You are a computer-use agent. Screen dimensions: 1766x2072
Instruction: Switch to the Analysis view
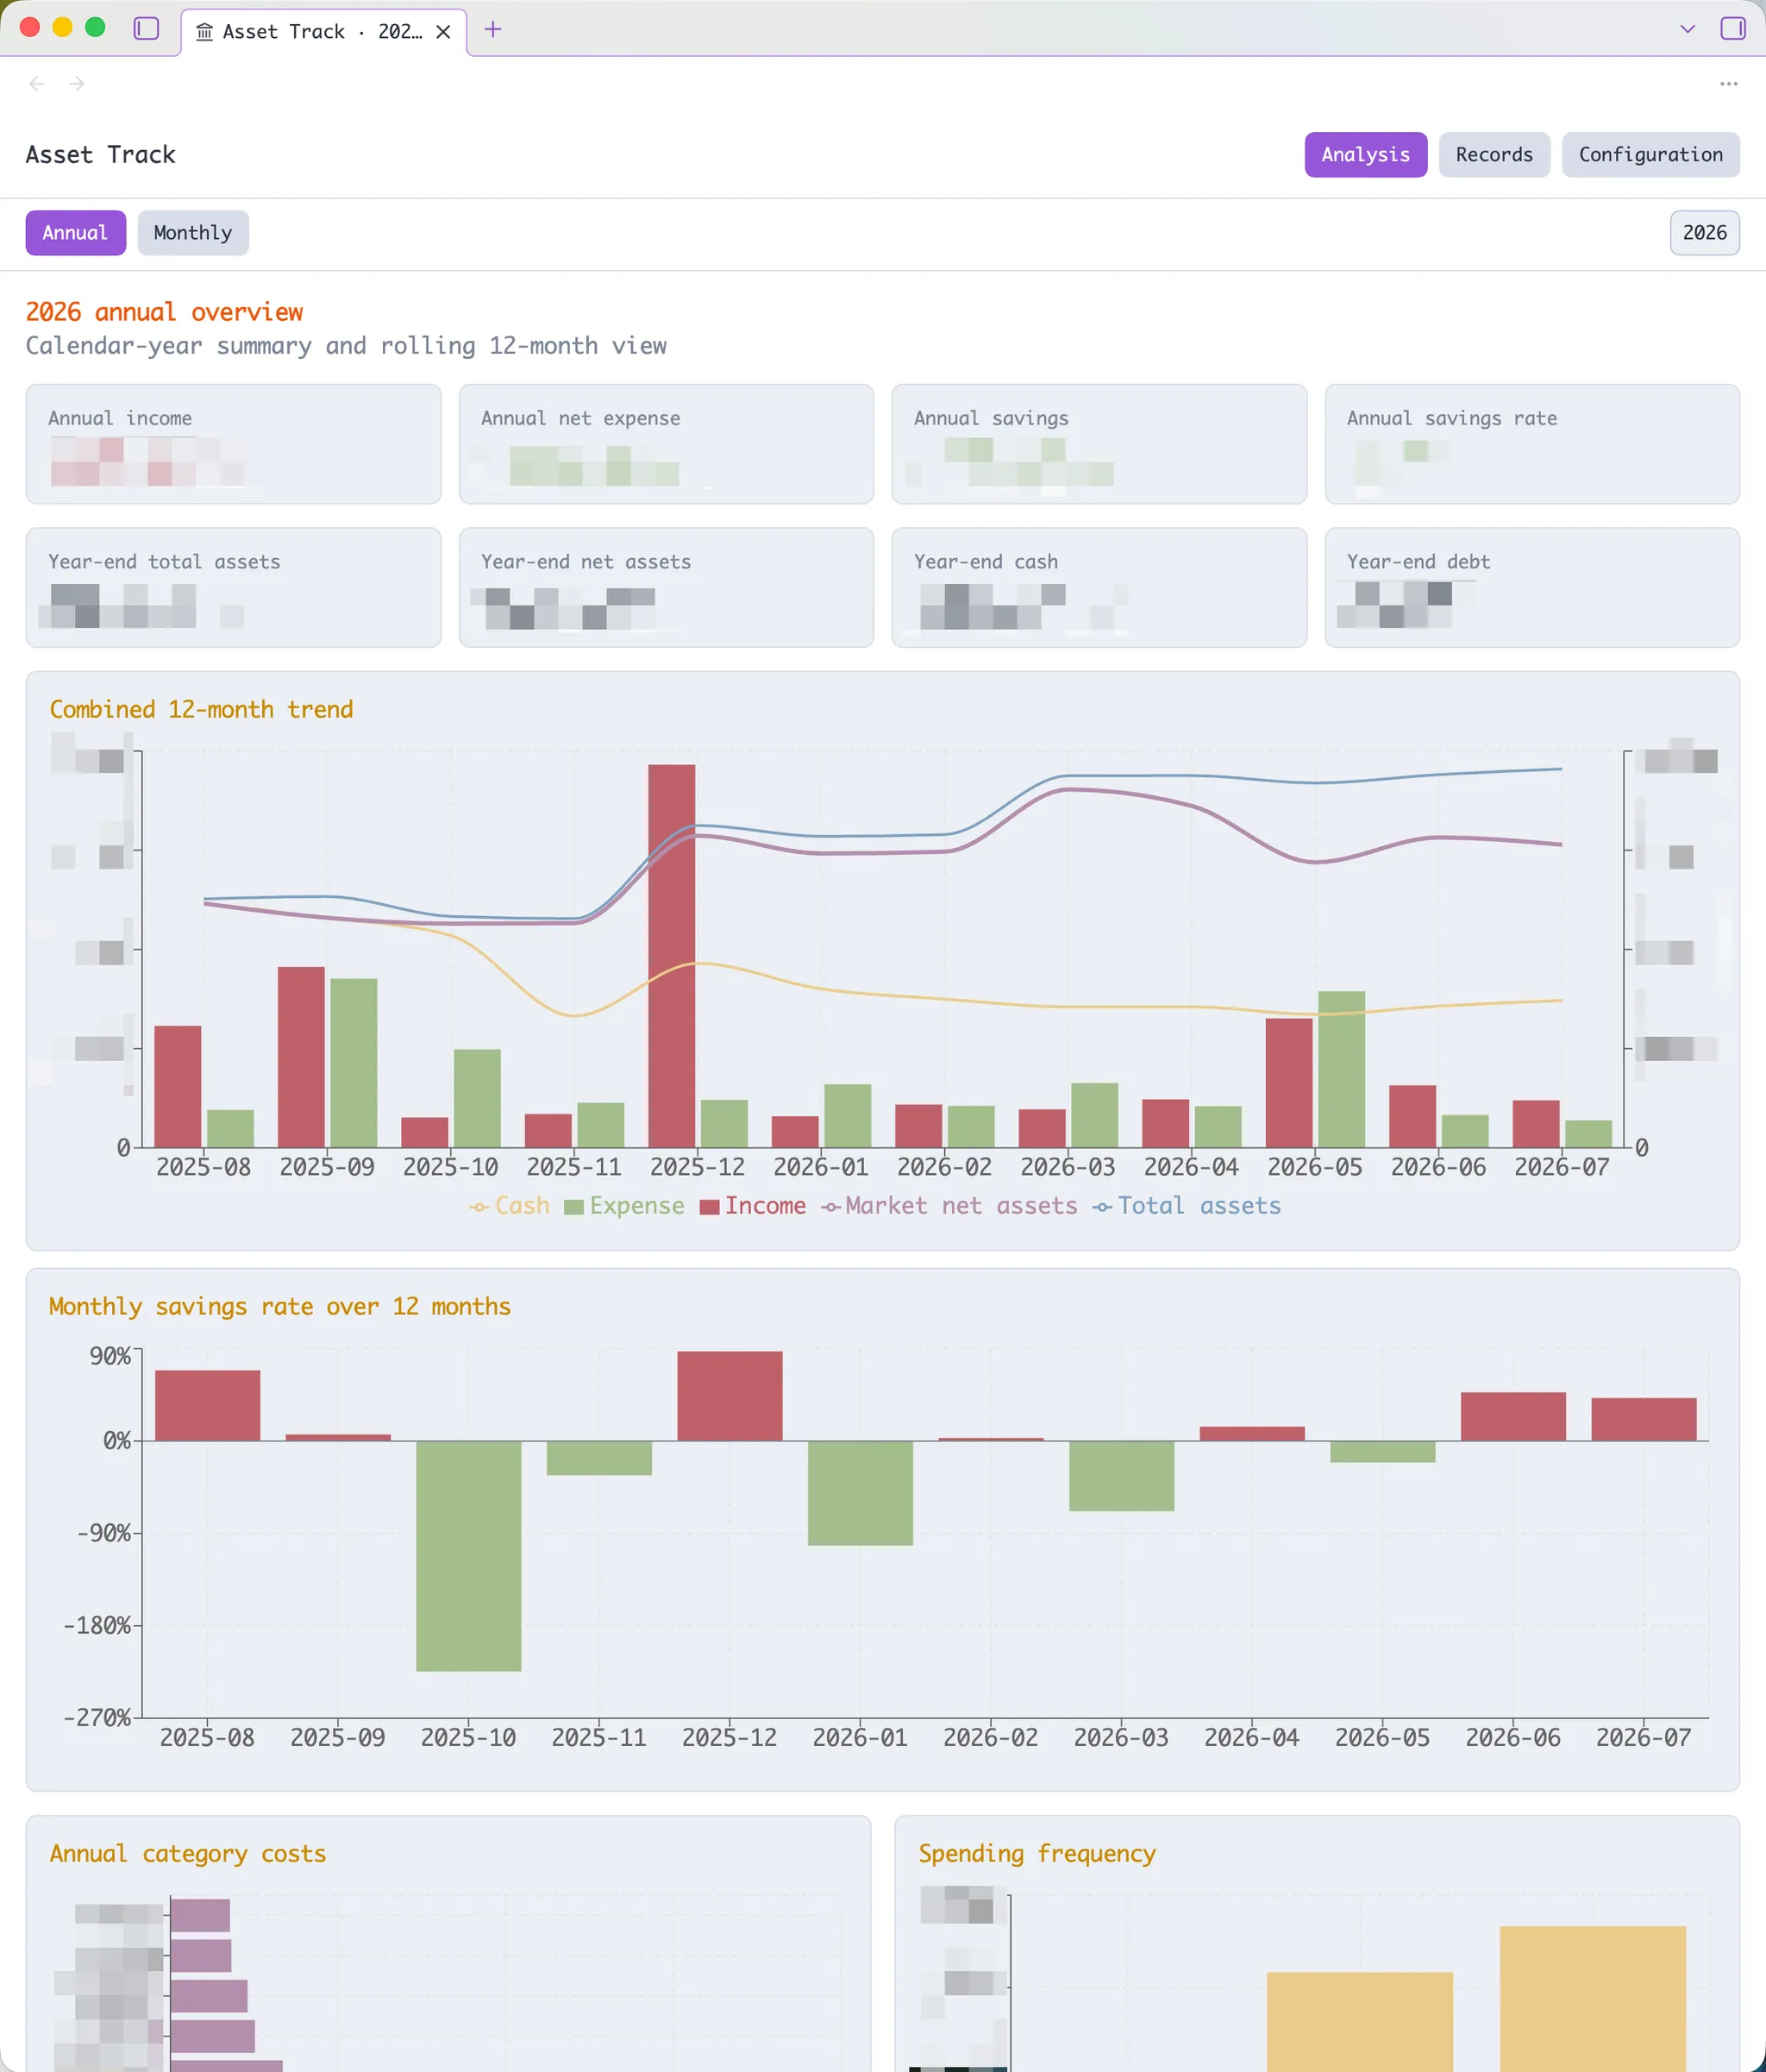pyautogui.click(x=1365, y=155)
